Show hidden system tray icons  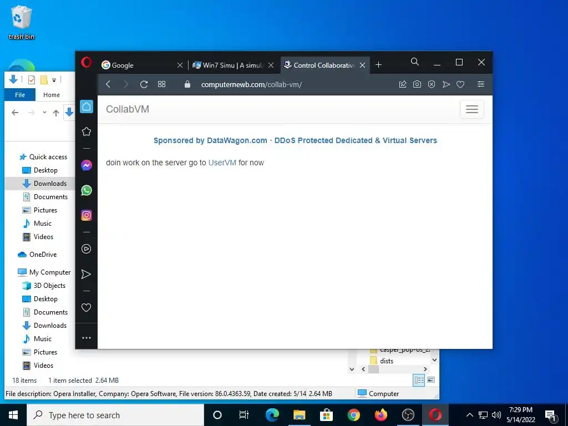click(469, 415)
